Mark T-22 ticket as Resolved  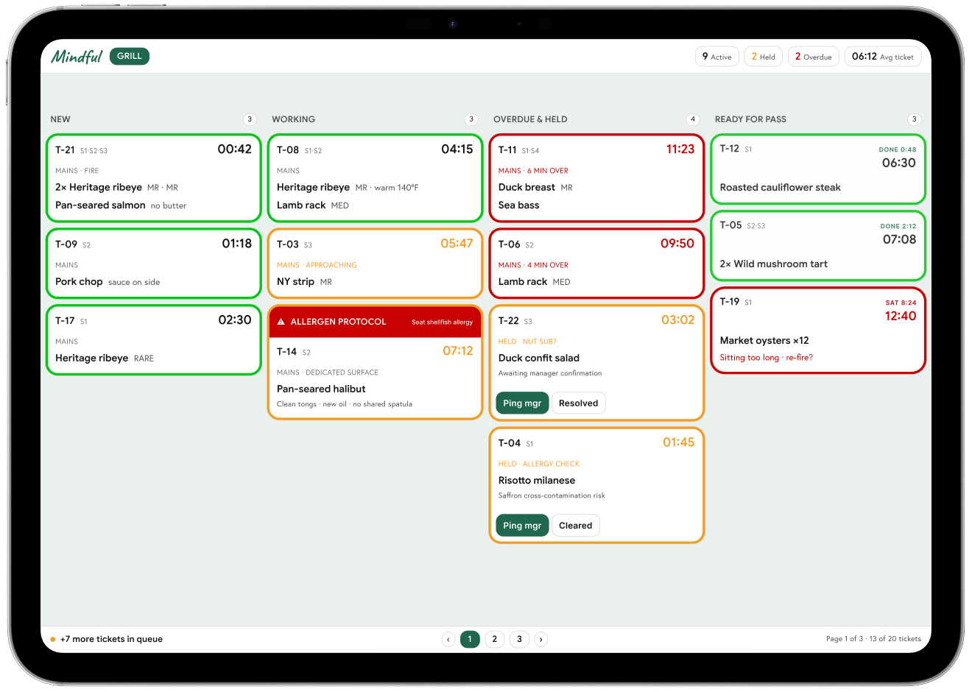coord(578,403)
